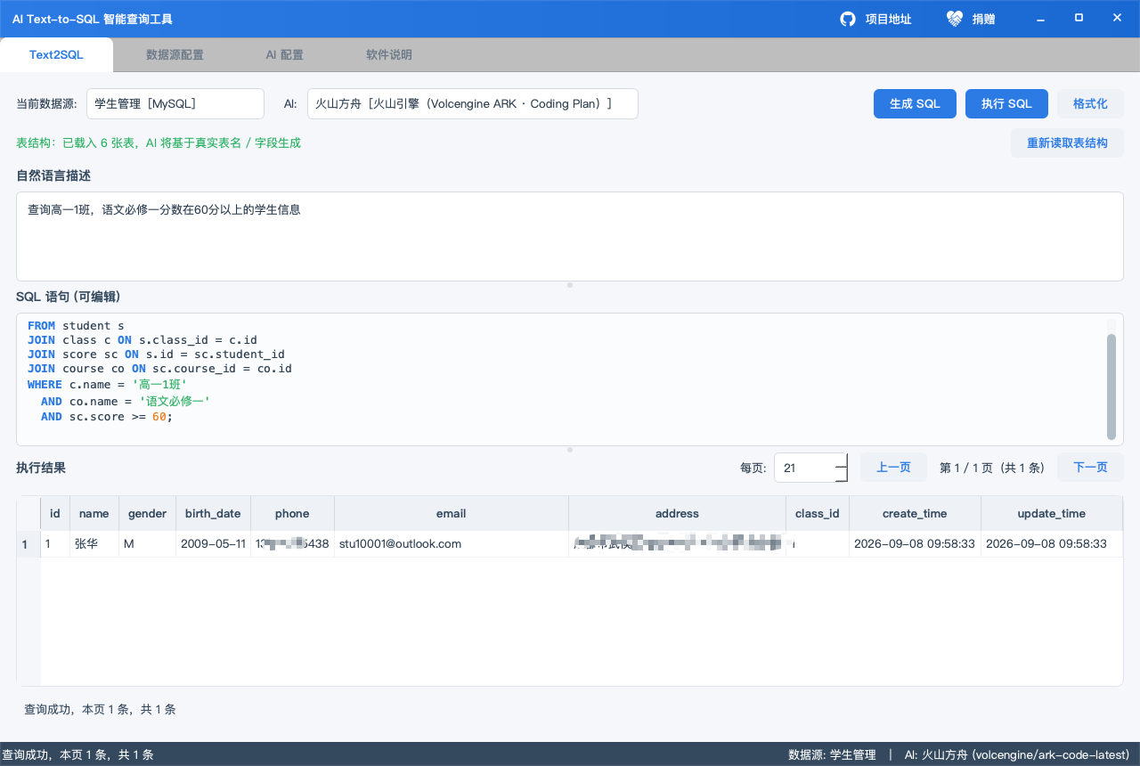Click the page indicator 第 1 / 1 页
The height and width of the screenshot is (766, 1140).
pyautogui.click(x=991, y=468)
